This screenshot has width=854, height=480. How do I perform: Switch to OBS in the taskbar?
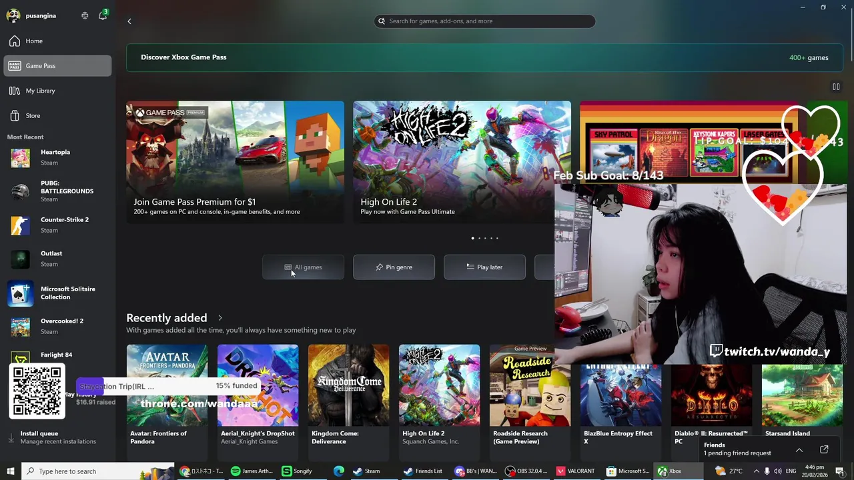(526, 471)
